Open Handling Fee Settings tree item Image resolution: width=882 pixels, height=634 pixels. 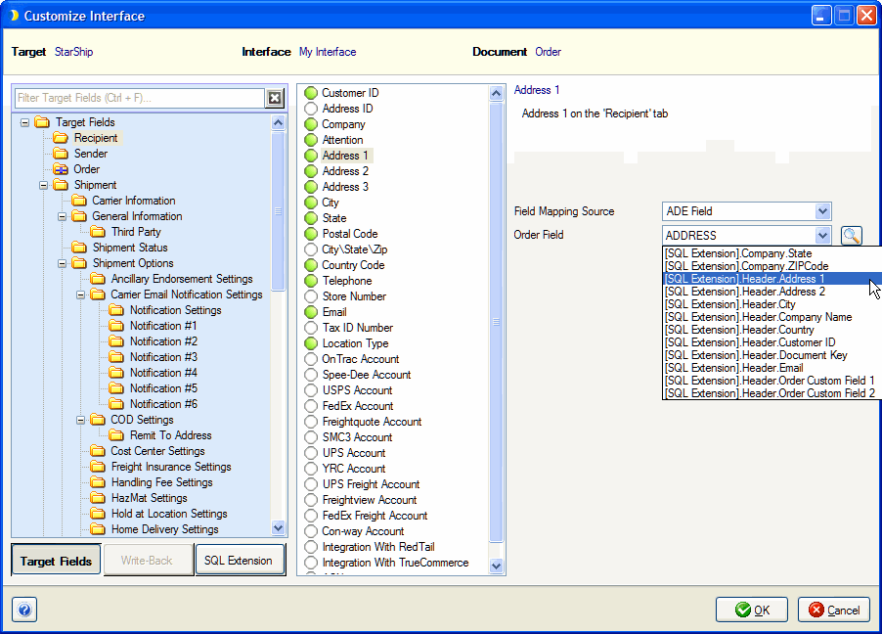[162, 482]
